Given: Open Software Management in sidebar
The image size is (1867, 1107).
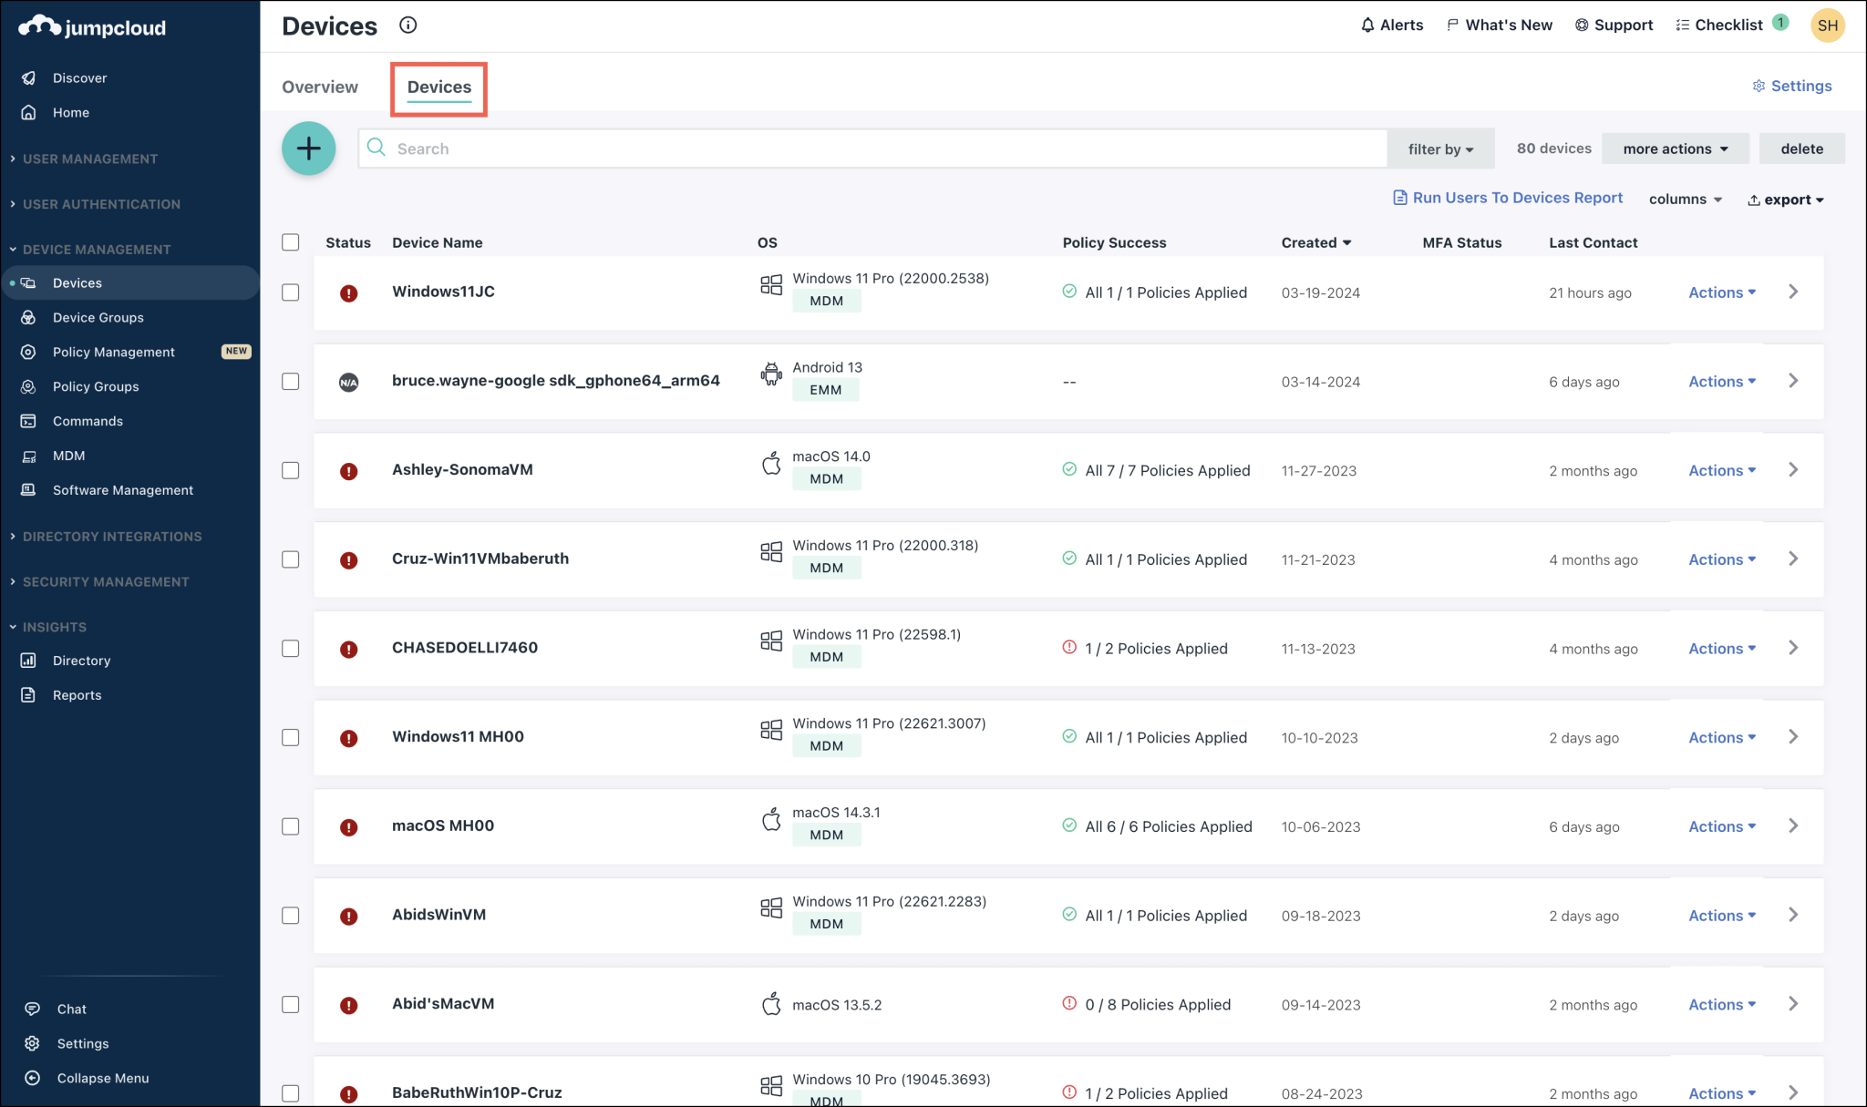Looking at the screenshot, I should tap(122, 489).
